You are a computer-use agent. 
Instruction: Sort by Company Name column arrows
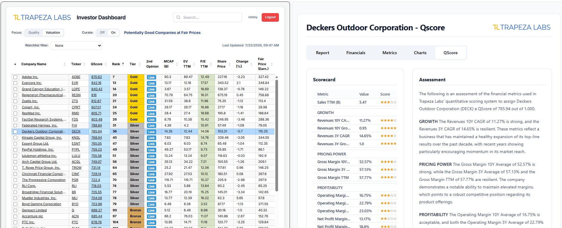pos(65,64)
